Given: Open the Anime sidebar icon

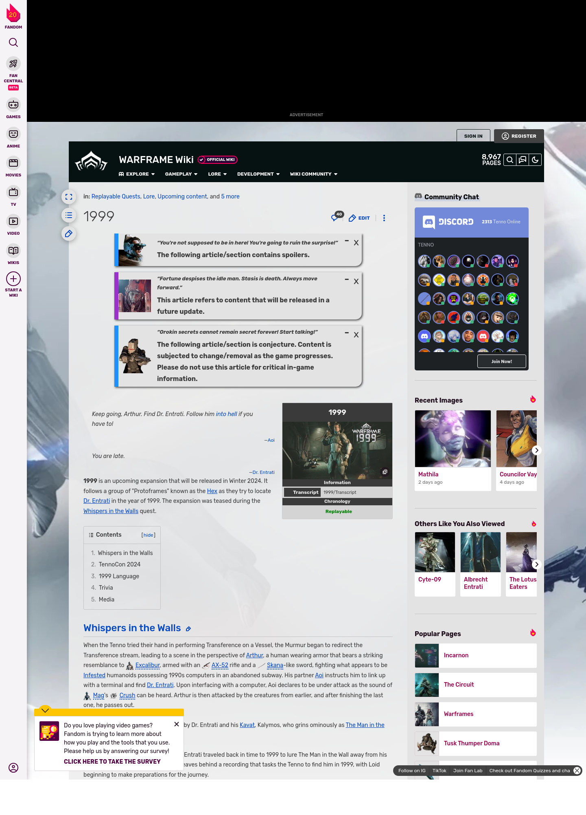Looking at the screenshot, I should (x=13, y=134).
